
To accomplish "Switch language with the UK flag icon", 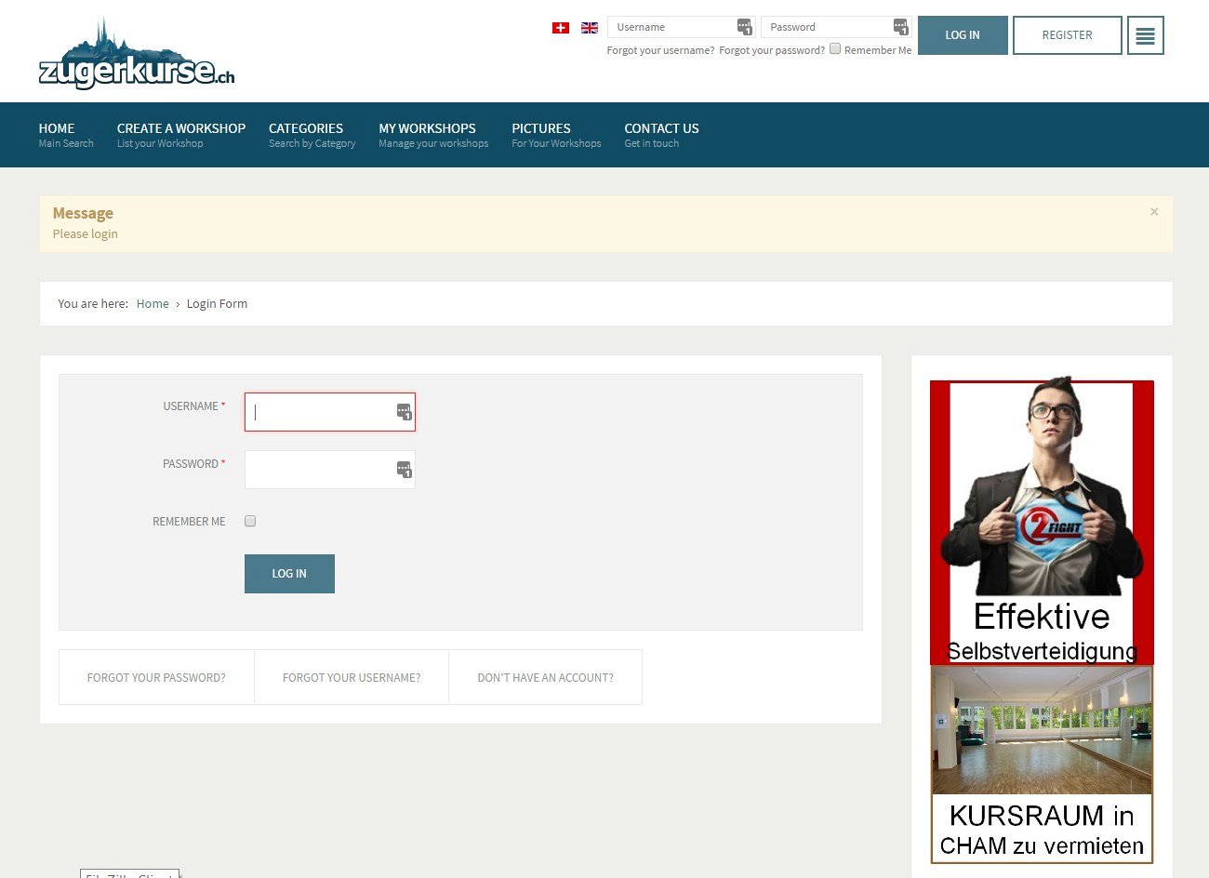I will [x=590, y=28].
